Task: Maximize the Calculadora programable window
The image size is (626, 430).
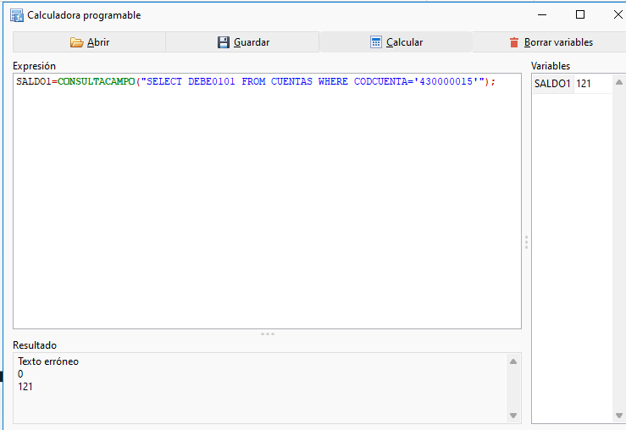Action: point(580,14)
